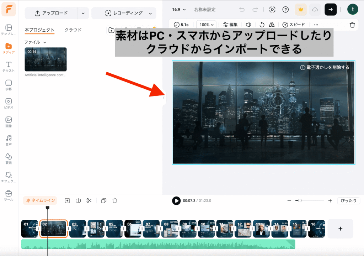Click the flip mirror icon
Image resolution: width=364 pixels, height=256 pixels.
click(x=272, y=25)
